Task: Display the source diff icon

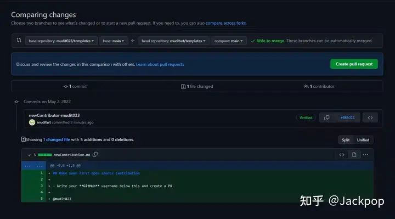Action: pos(342,155)
